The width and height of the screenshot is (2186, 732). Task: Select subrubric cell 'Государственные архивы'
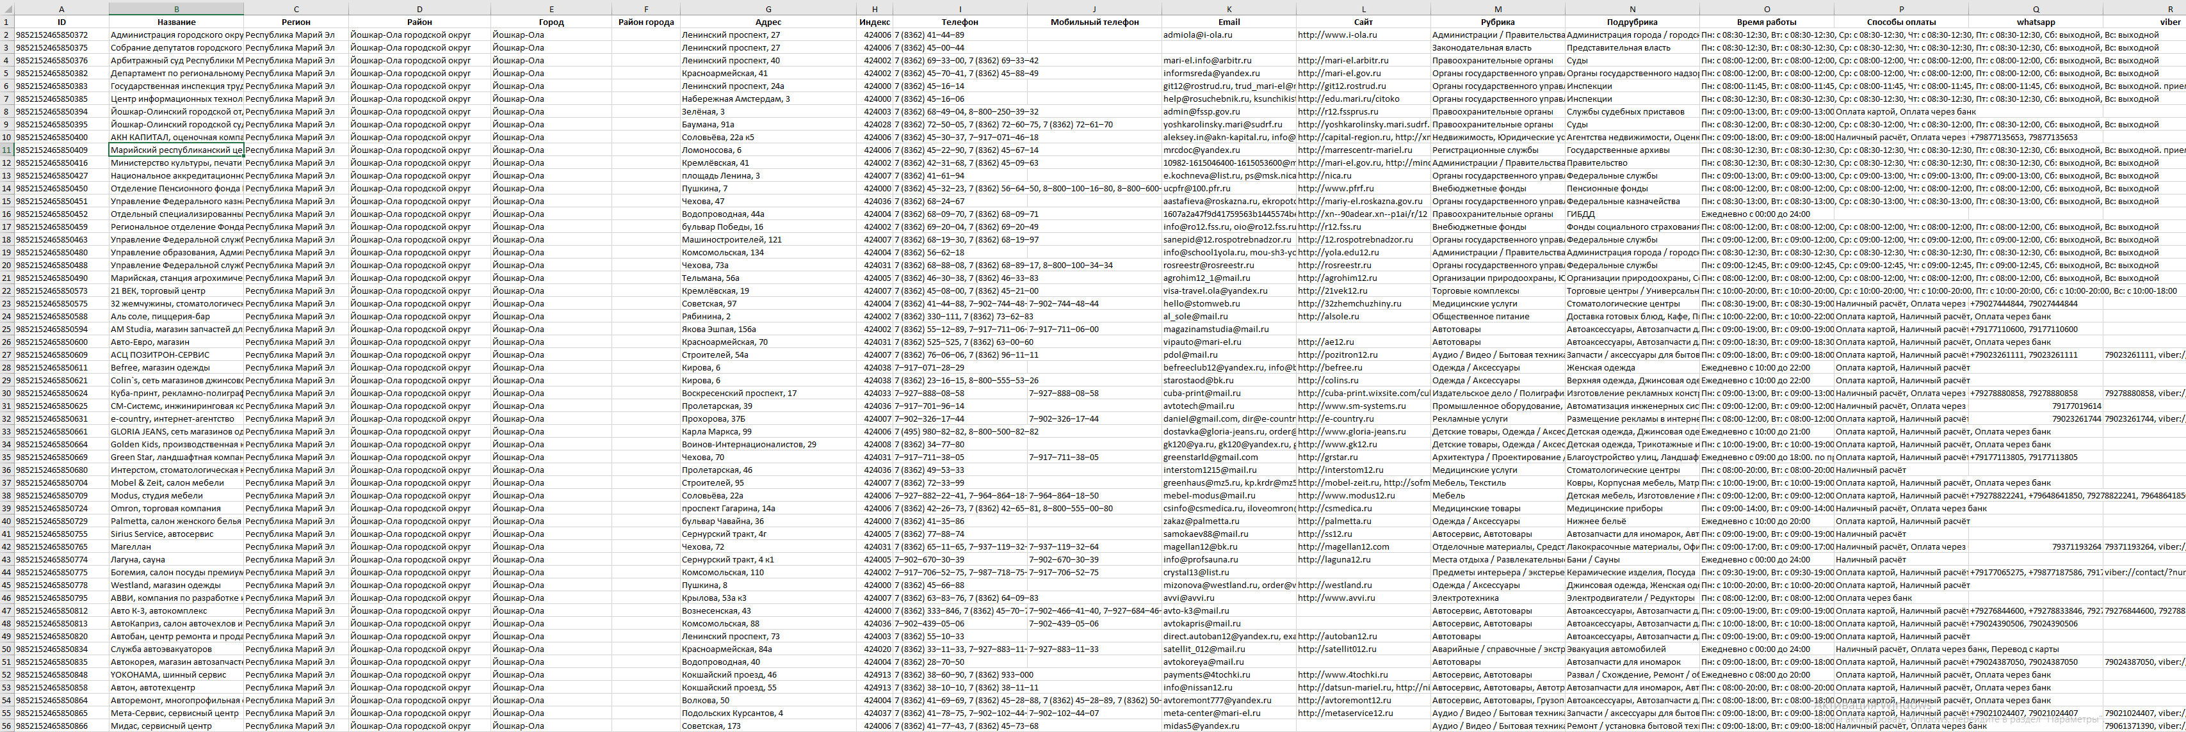[1632, 150]
